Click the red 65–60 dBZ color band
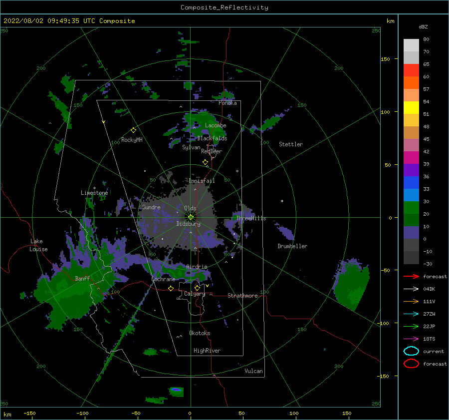Screen dimensions: 449x420 coord(411,70)
